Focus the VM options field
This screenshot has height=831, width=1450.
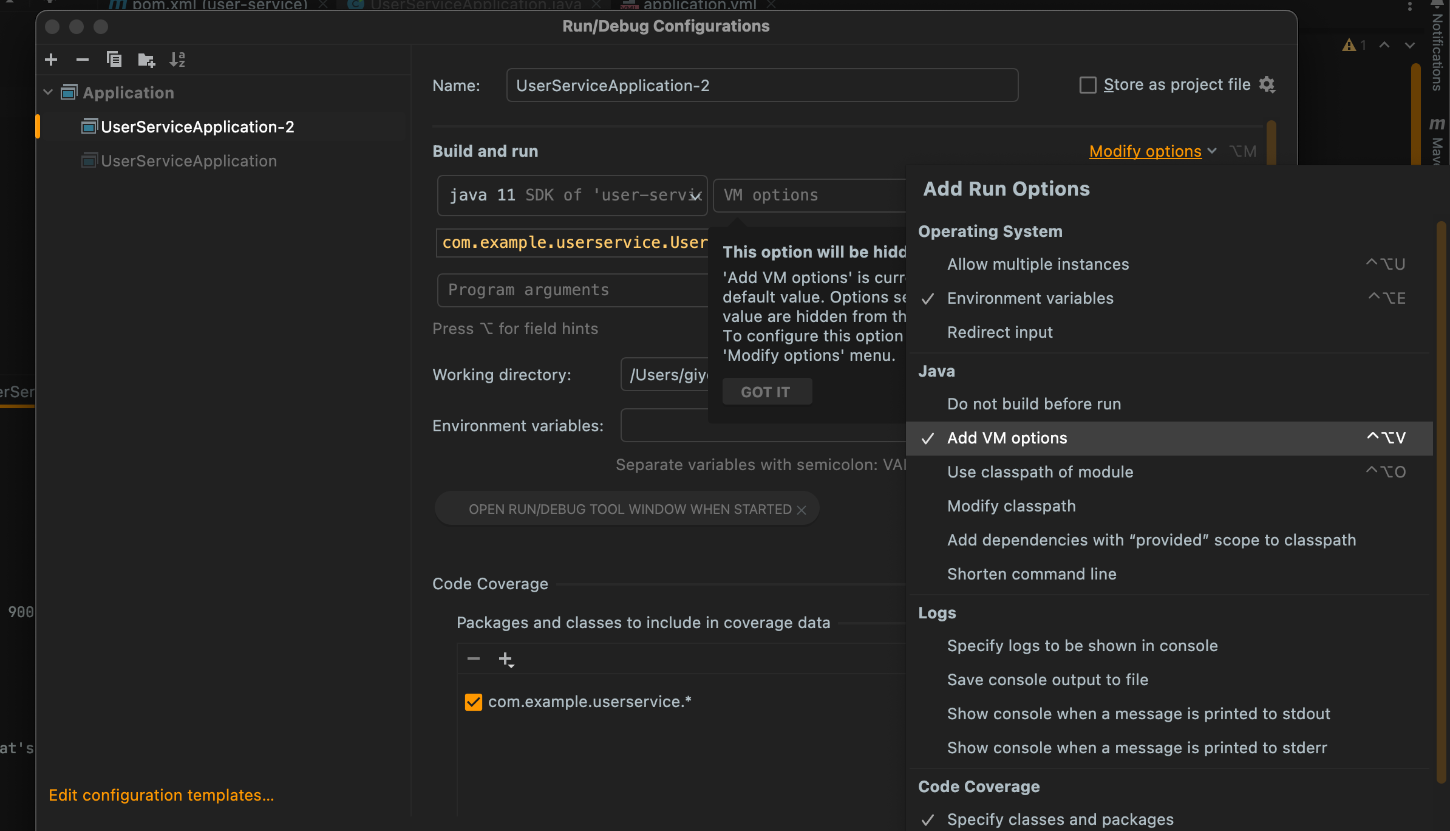click(809, 195)
